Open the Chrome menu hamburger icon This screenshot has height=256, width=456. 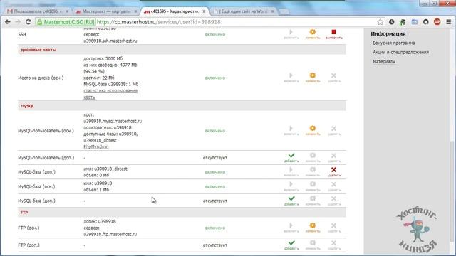click(449, 22)
